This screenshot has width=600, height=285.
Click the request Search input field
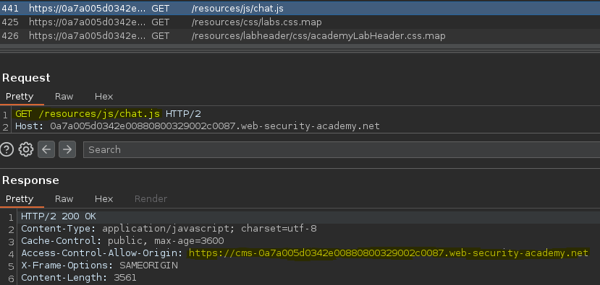pos(342,149)
